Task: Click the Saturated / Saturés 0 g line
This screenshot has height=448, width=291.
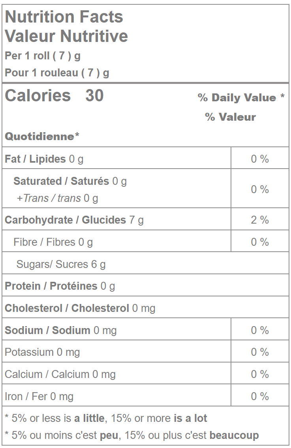Action: 70,181
